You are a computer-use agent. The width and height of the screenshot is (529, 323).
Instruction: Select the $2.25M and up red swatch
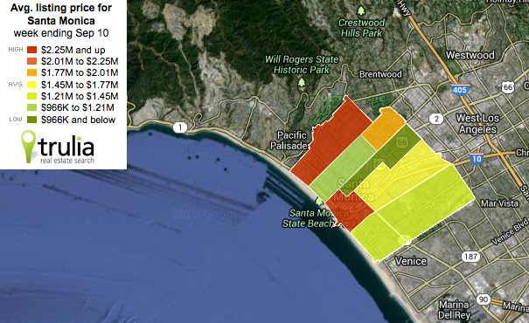(x=32, y=50)
